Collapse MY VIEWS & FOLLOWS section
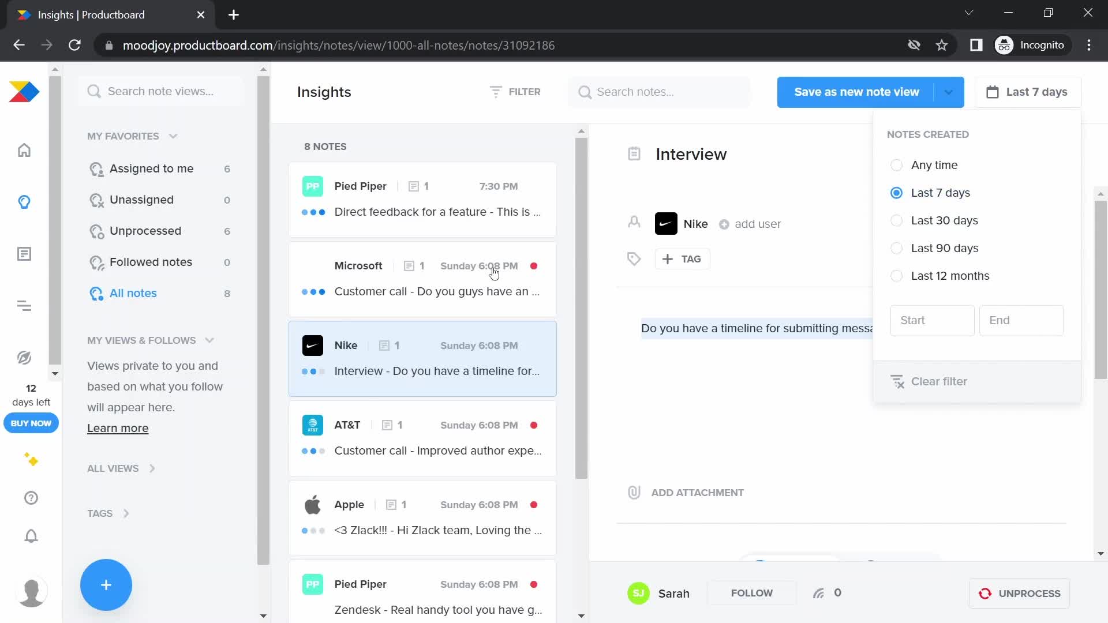1108x623 pixels. pyautogui.click(x=209, y=340)
